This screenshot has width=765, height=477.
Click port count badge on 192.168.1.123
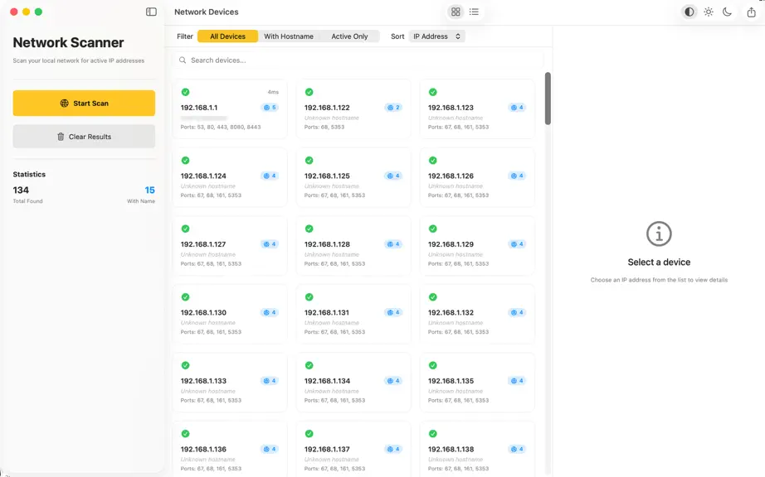click(517, 108)
